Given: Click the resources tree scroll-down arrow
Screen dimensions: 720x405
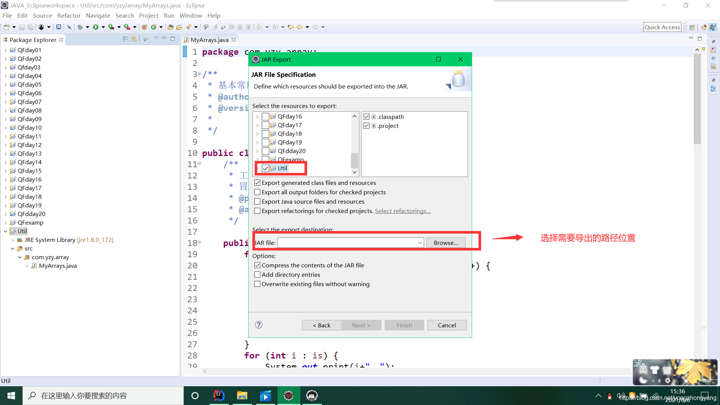Looking at the screenshot, I should 354,172.
